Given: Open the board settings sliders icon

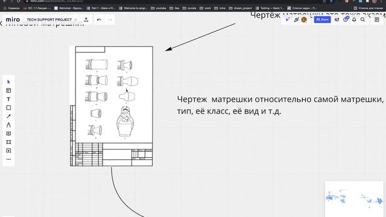Looking at the screenshot, I should (337, 20).
